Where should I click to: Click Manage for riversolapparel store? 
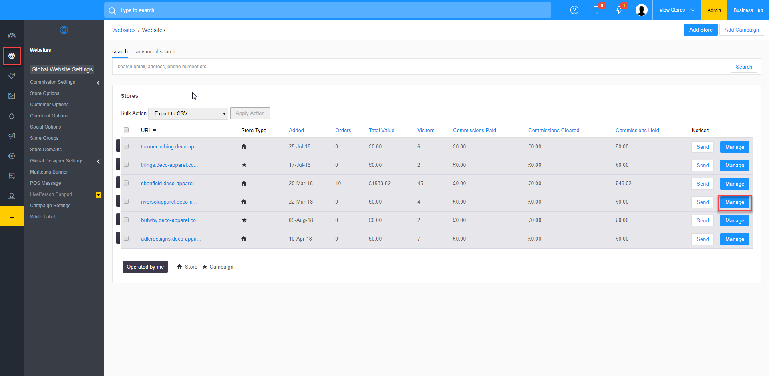(x=735, y=202)
